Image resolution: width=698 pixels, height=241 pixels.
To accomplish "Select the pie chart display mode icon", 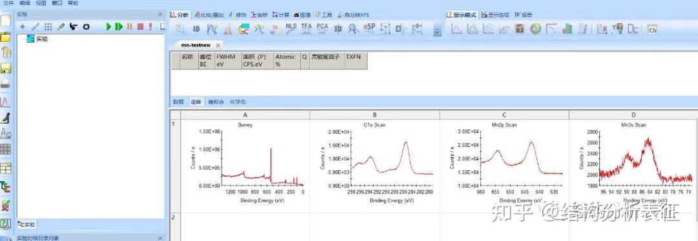I will click(535, 29).
